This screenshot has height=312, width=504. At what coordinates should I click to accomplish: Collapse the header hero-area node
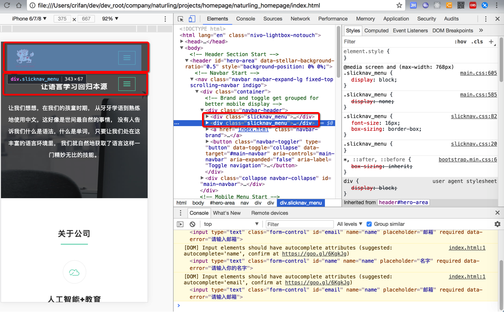(x=187, y=61)
